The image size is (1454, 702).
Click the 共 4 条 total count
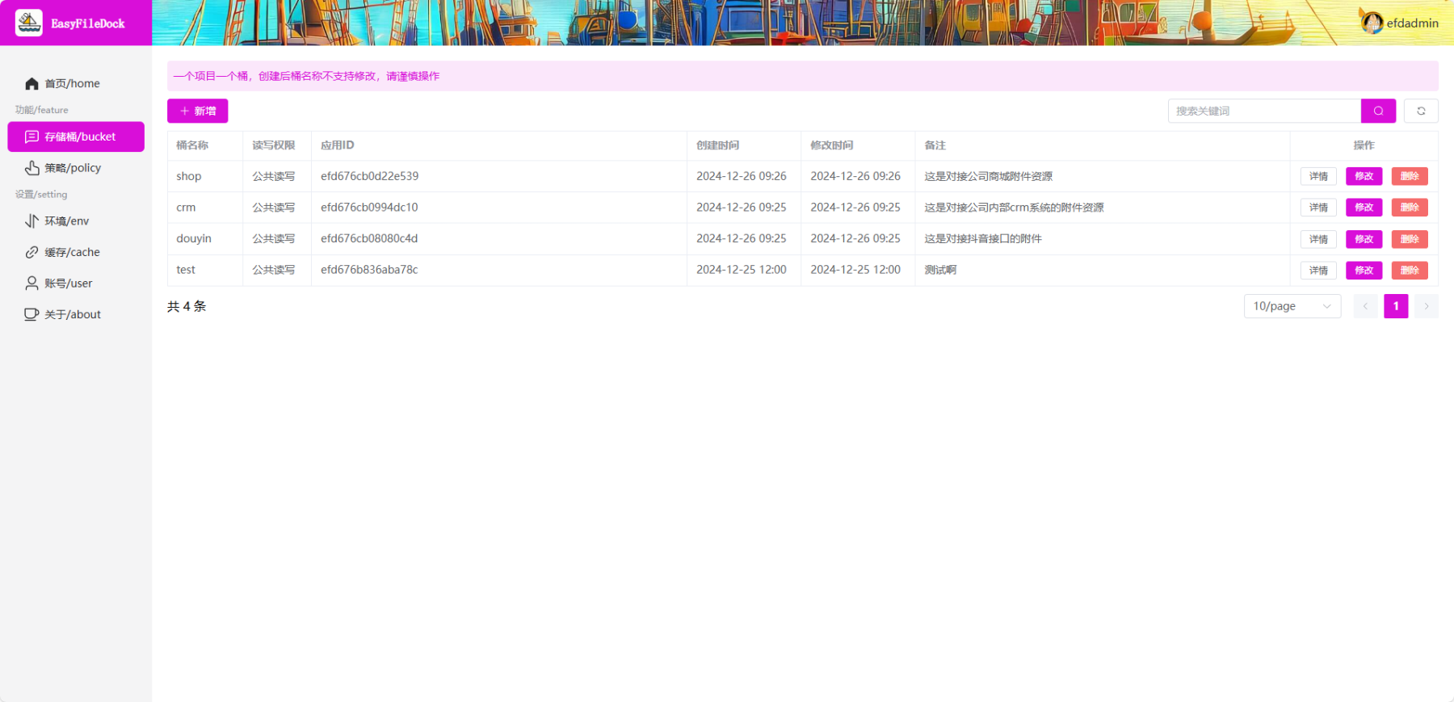(x=187, y=306)
